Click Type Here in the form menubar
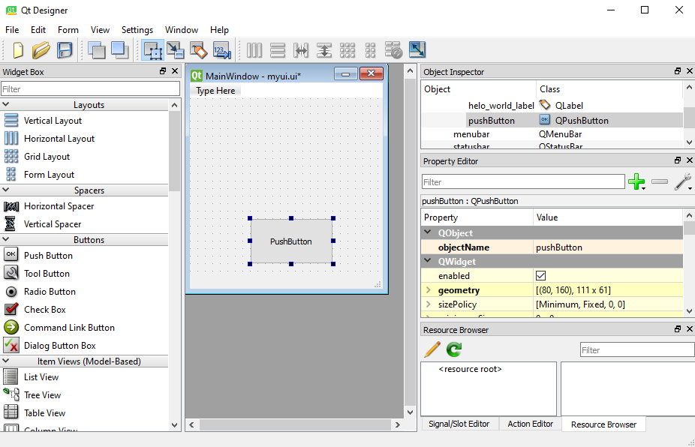The width and height of the screenshot is (695, 447). point(215,91)
